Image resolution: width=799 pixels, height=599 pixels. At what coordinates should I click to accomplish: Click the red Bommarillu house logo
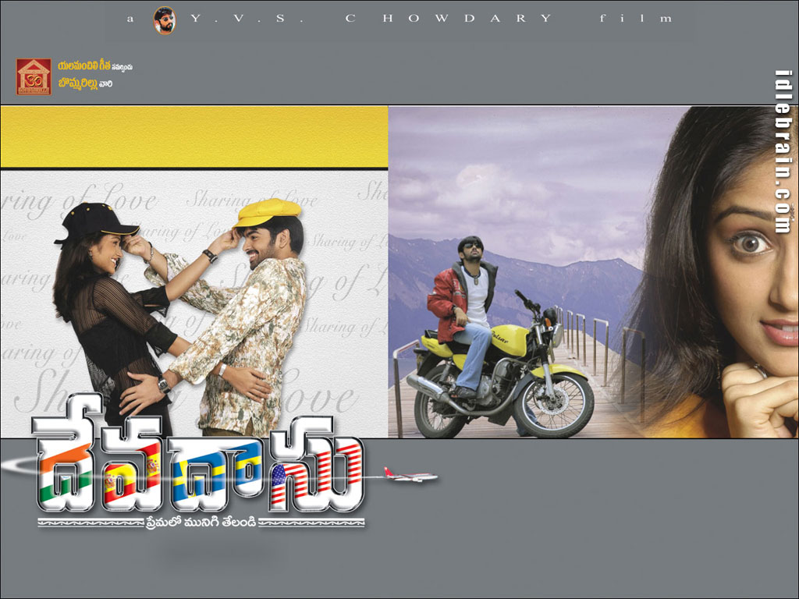[x=34, y=77]
